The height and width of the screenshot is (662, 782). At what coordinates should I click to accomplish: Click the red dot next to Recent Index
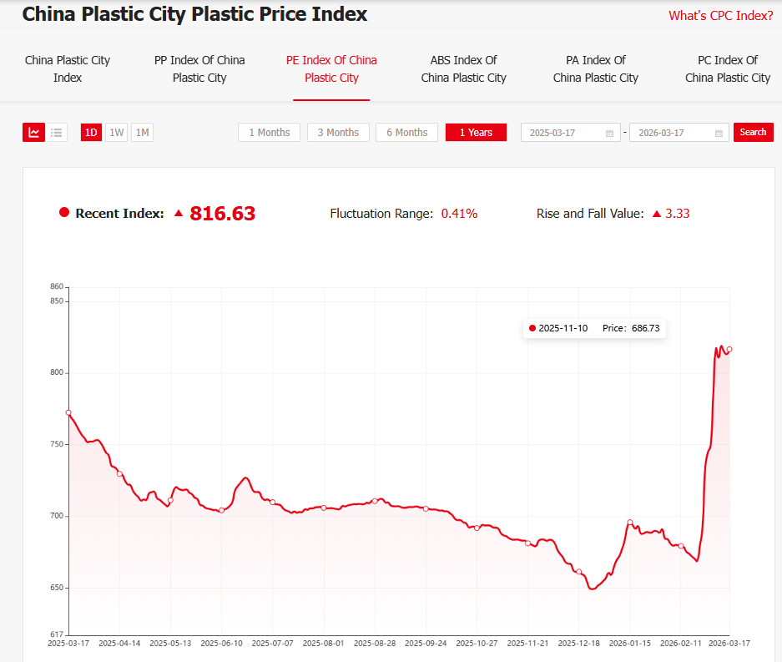pyautogui.click(x=64, y=212)
